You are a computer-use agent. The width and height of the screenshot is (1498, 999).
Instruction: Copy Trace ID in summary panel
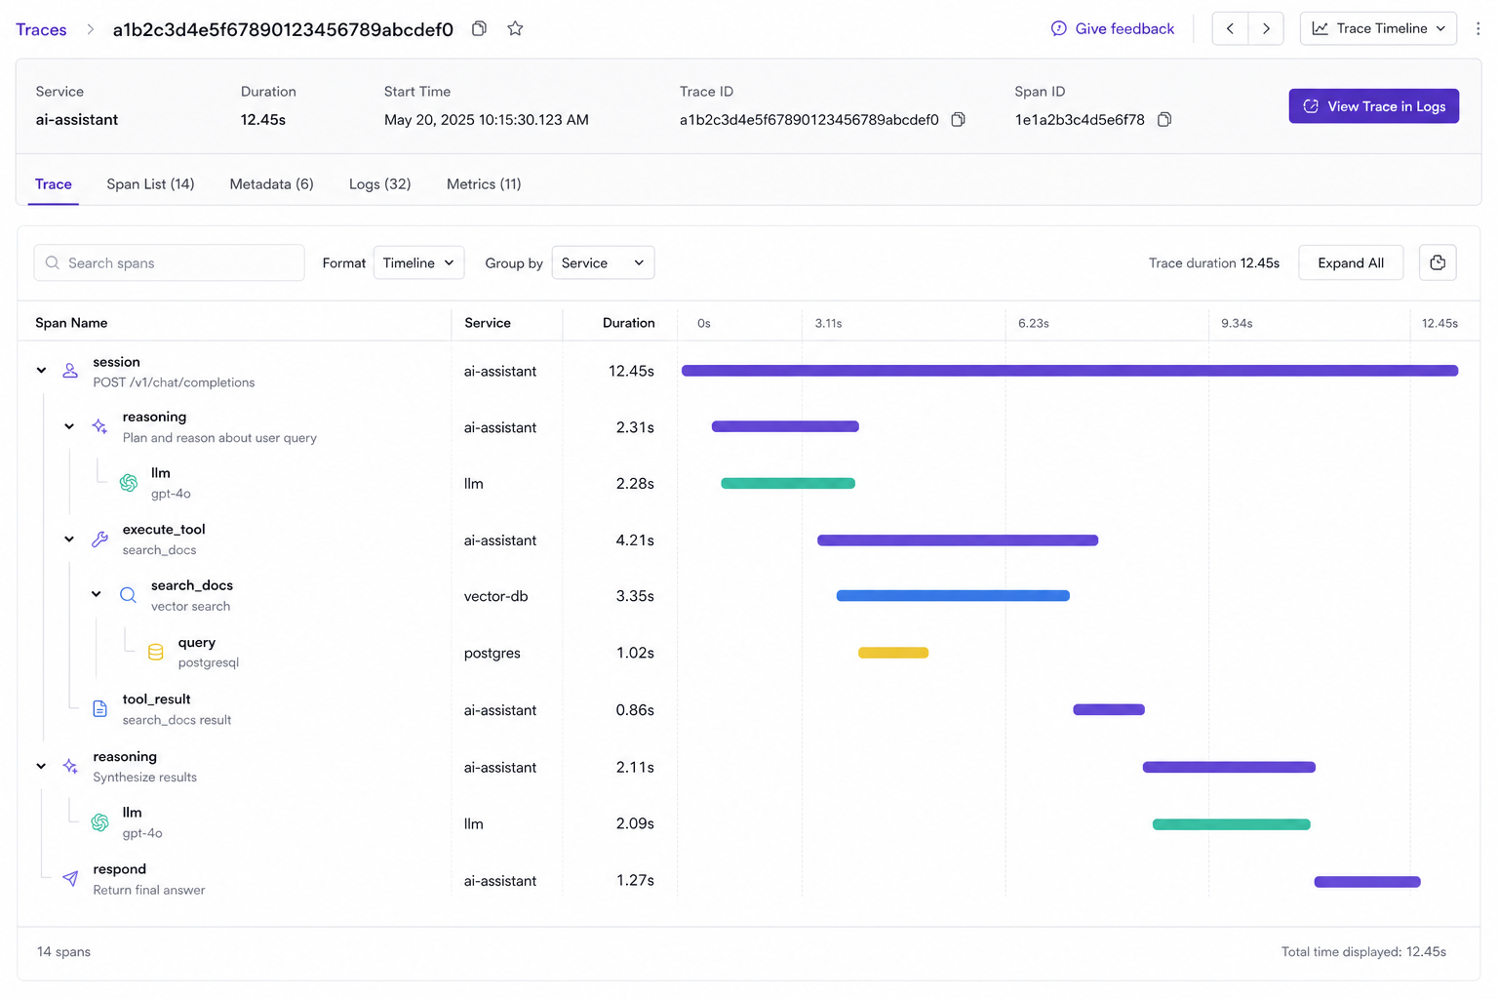click(958, 120)
